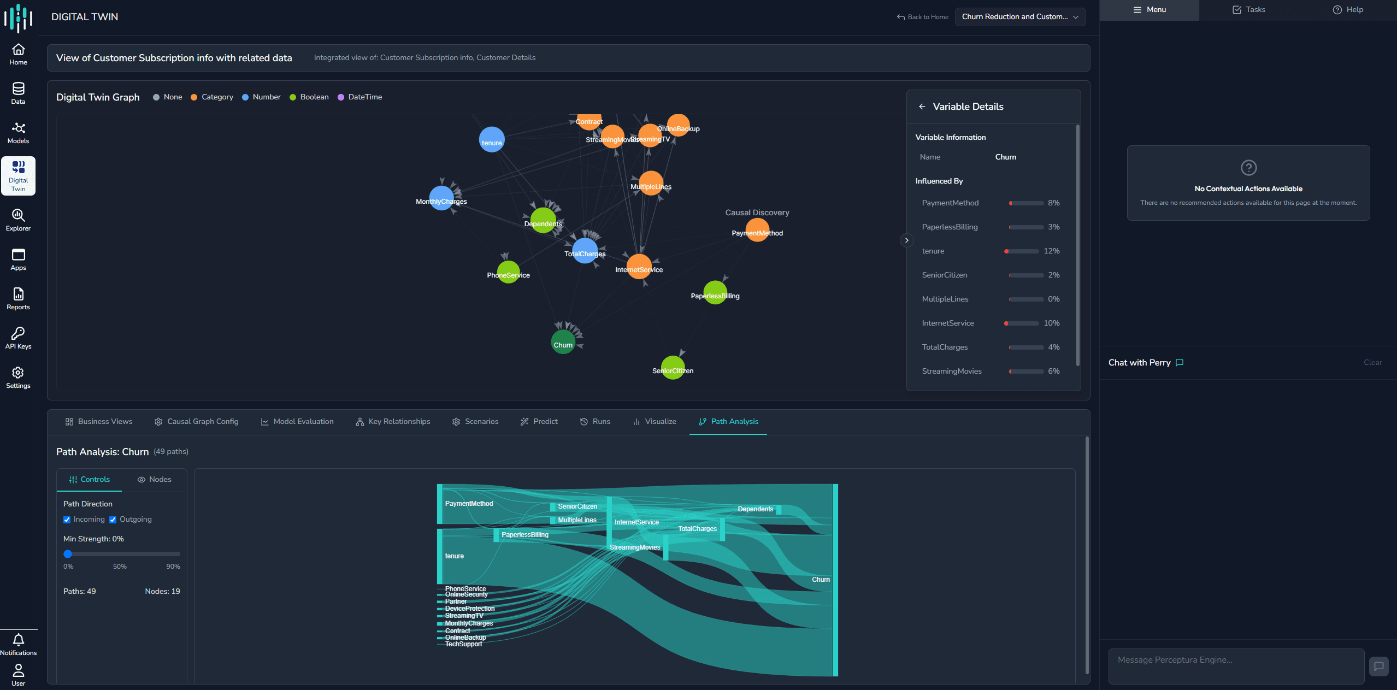Open the Causal Graph Config tab
The image size is (1397, 690).
click(x=197, y=422)
